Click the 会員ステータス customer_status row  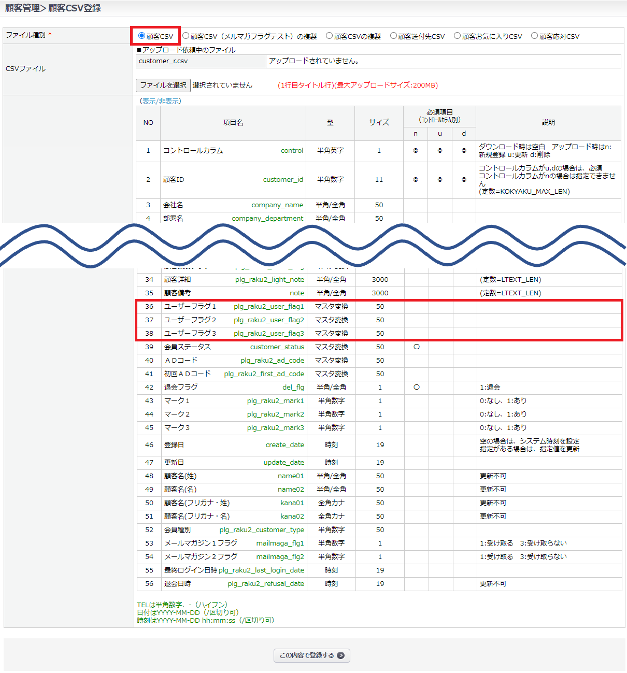[x=233, y=347]
